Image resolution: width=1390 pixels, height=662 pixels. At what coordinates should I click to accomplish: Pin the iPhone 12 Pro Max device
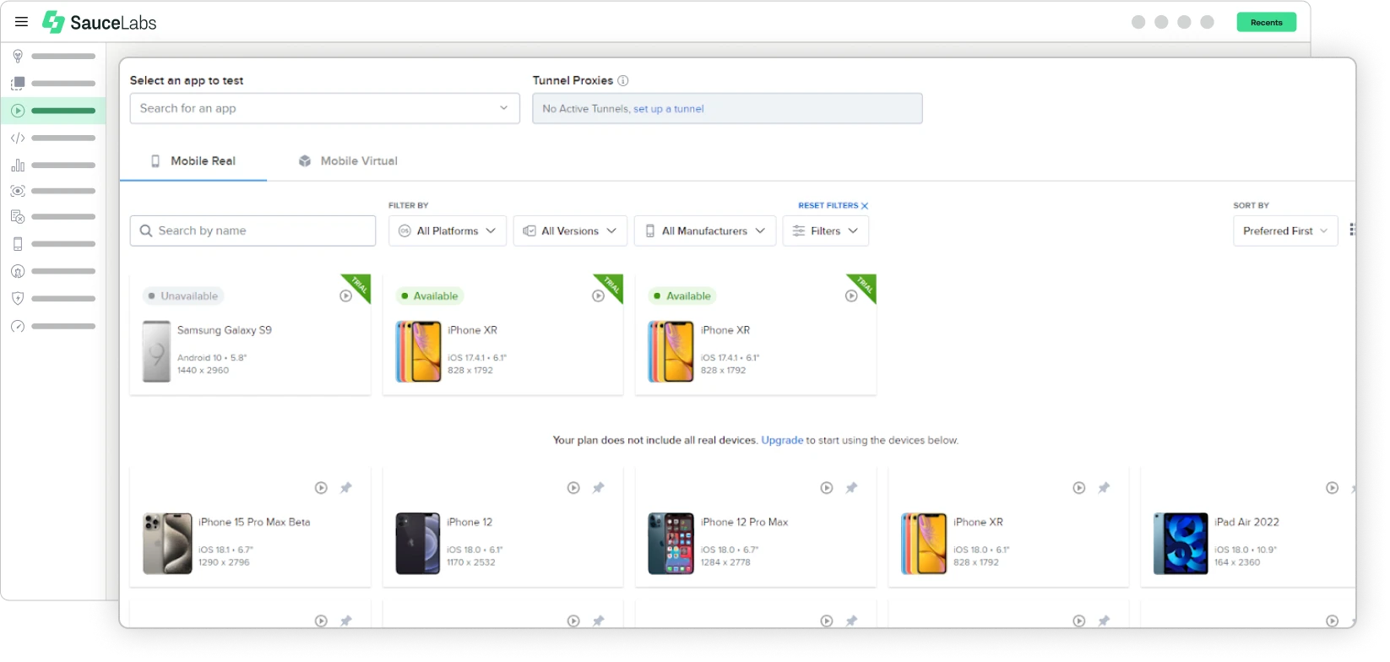(x=852, y=488)
